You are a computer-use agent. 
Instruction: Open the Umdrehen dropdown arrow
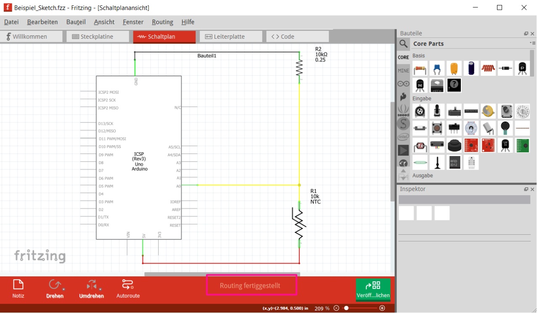[x=100, y=289]
